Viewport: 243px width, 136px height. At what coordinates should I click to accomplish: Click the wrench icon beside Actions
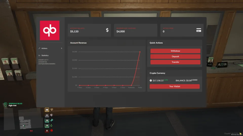click(39, 48)
